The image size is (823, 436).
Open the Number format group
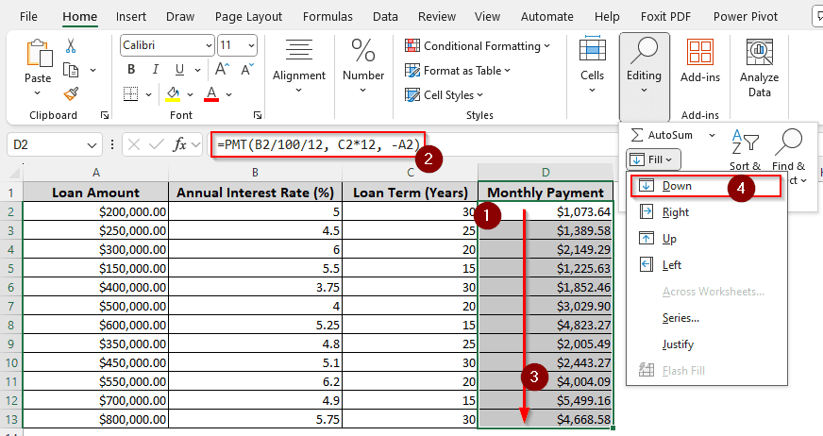point(363,67)
